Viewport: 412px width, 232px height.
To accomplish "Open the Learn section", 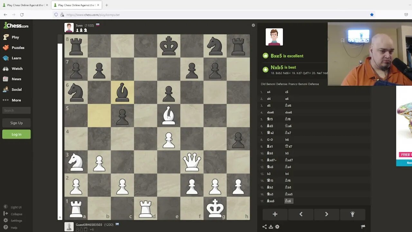I will (12, 58).
